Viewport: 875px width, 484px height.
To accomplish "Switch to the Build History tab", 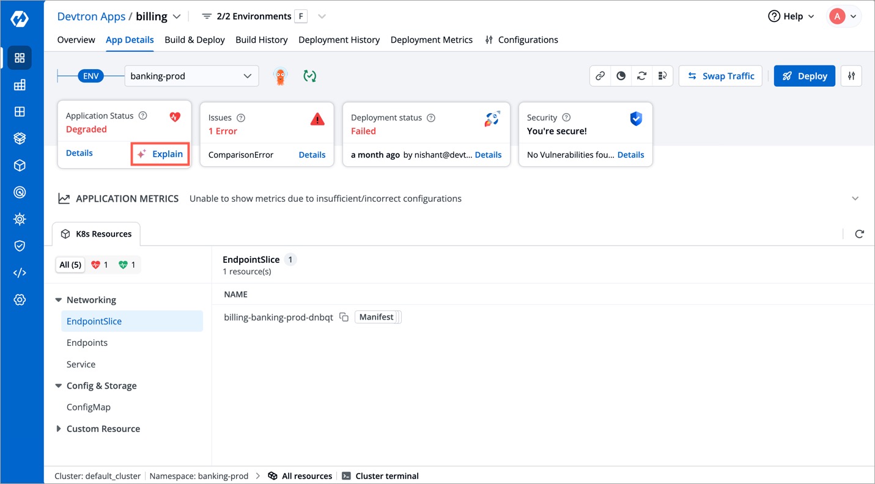I will [x=261, y=39].
